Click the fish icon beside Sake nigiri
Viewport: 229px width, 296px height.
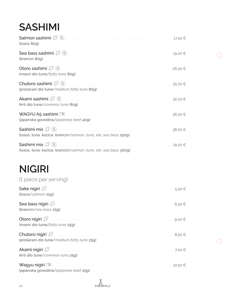coord(44,188)
